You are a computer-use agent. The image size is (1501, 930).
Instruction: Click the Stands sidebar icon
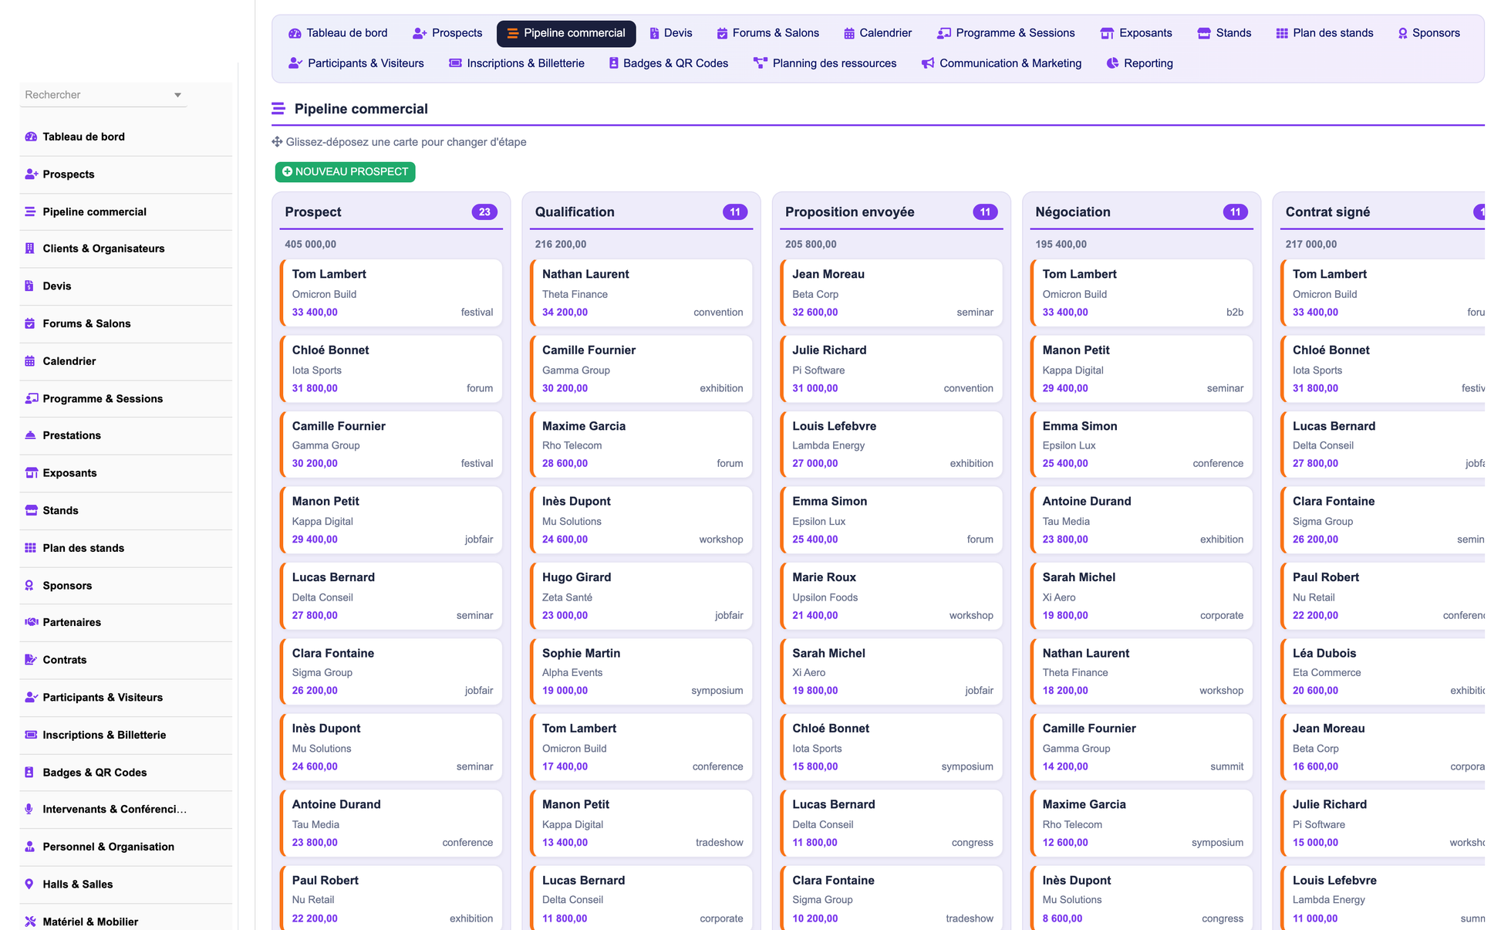32,510
